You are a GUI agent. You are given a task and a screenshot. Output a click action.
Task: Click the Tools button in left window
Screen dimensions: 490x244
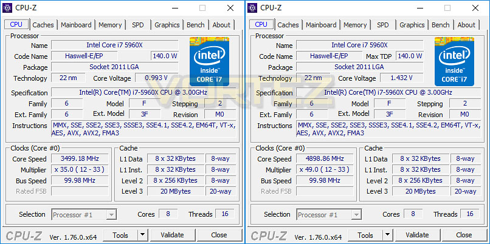(120, 235)
